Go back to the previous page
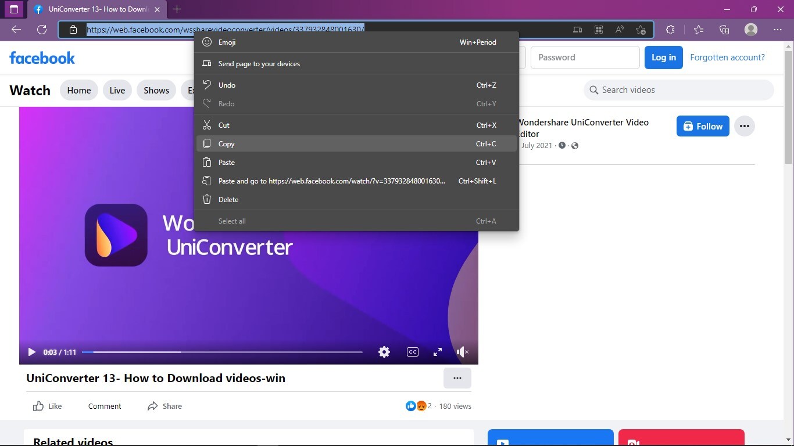 [16, 30]
